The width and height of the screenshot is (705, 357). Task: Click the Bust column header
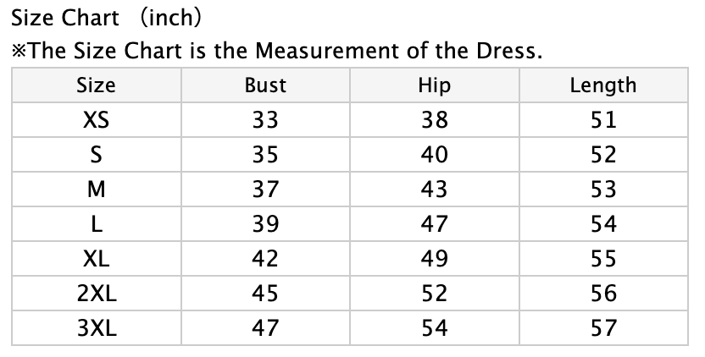265,85
